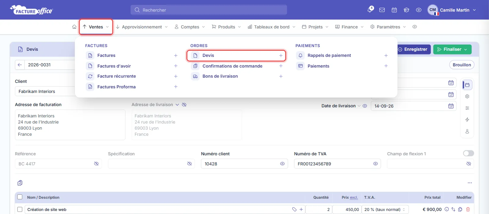Duplicate the Création de site web line
Viewport: 489px width, 214px height.
click(x=460, y=209)
